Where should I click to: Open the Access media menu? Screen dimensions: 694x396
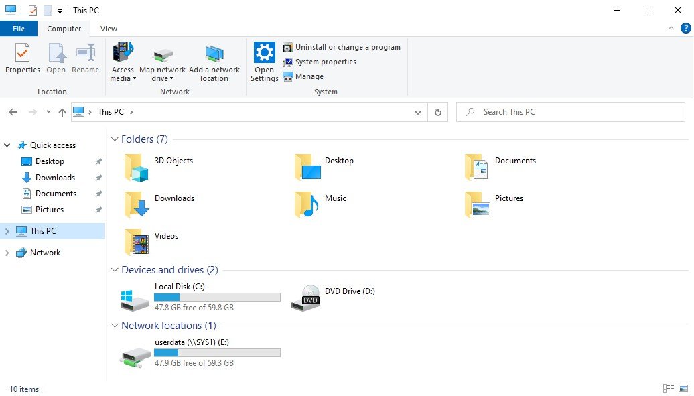tap(123, 62)
